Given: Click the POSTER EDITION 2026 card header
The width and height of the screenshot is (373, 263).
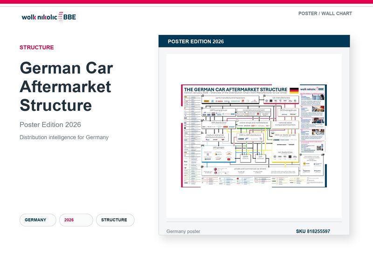Looking at the screenshot, I should tap(254, 41).
